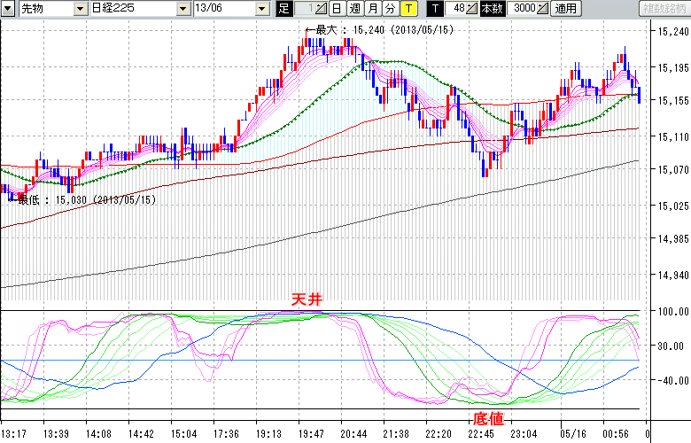Screen dimensions: 691x443
Task: Select minute candles with 分 button
Action: (391, 9)
